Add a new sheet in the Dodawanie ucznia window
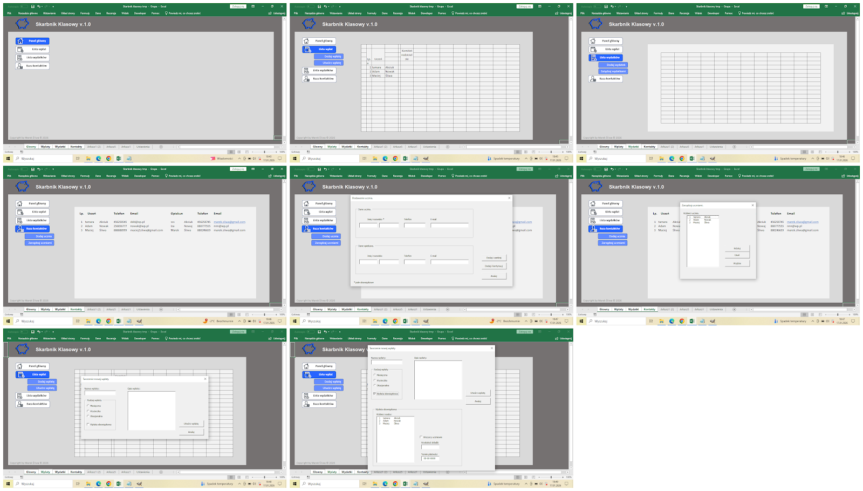 tap(448, 309)
